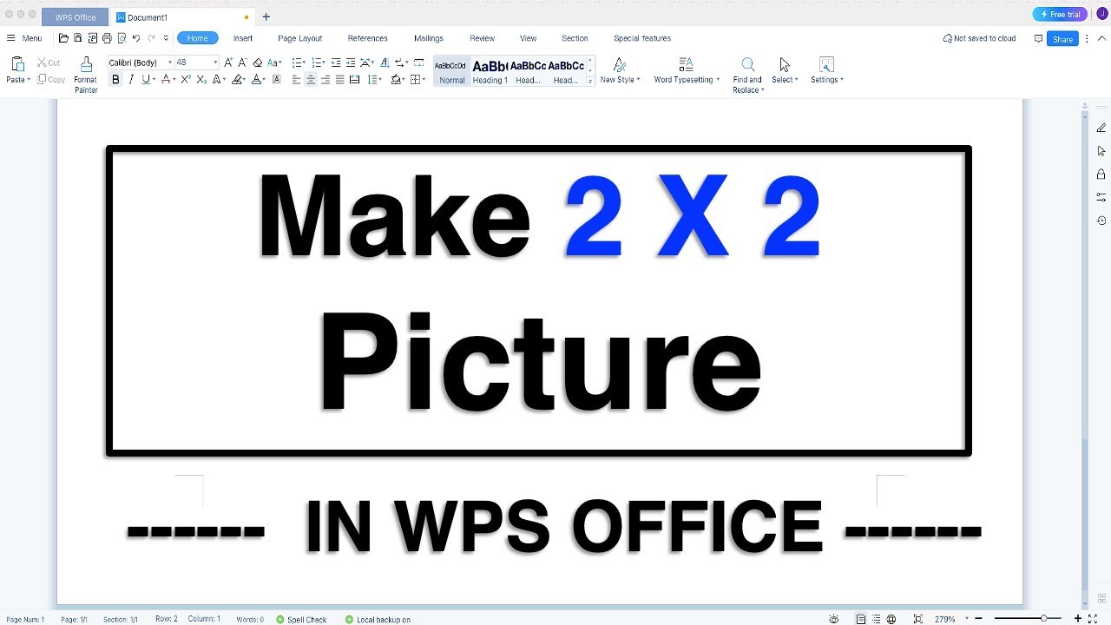
Task: Apply the Heading 1 style
Action: (x=490, y=71)
